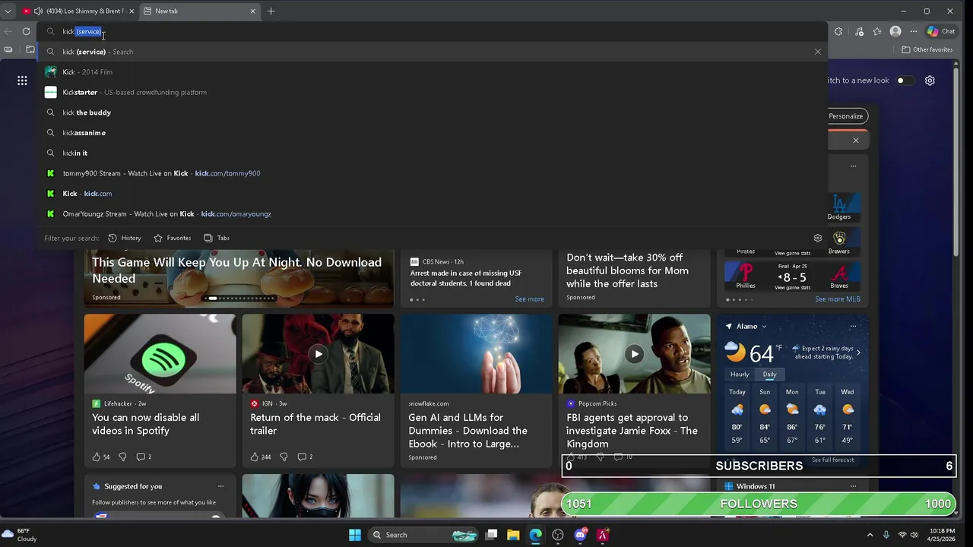Open Discord taskbar icon
This screenshot has height=547, width=973.
point(581,535)
